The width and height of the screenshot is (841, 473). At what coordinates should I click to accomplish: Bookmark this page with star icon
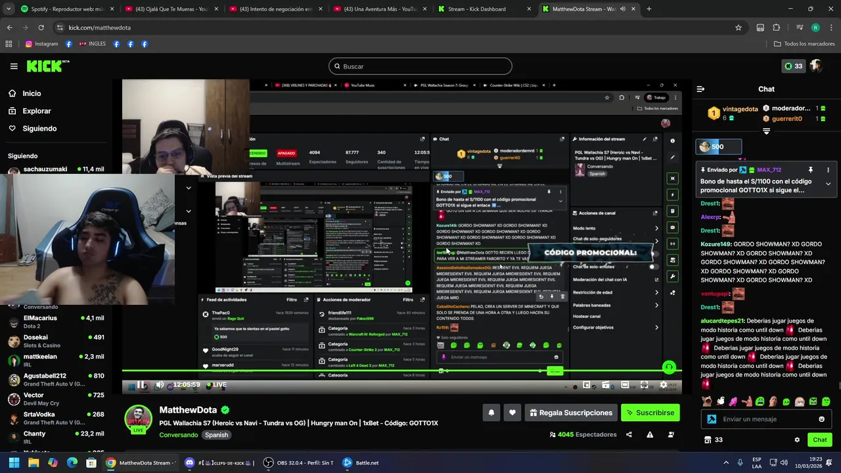point(739,28)
